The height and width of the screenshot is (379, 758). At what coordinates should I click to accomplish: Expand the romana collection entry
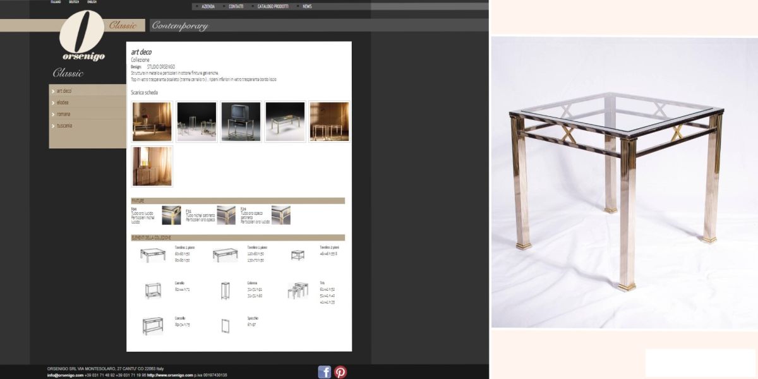(64, 114)
